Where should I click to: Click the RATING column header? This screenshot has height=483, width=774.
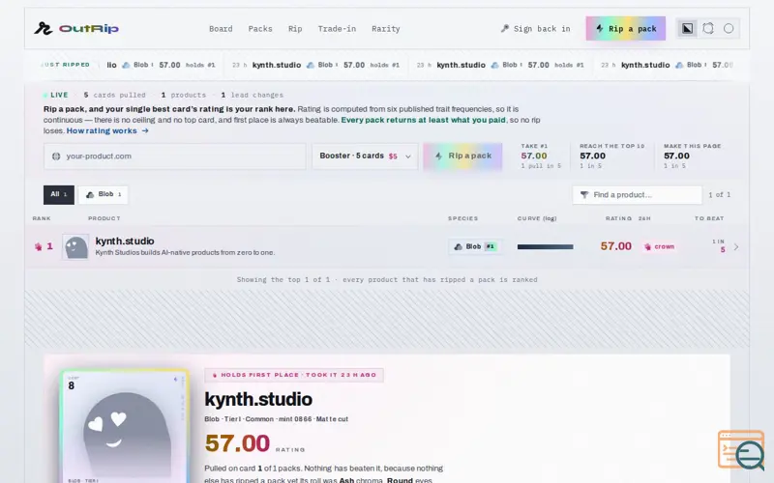point(618,218)
